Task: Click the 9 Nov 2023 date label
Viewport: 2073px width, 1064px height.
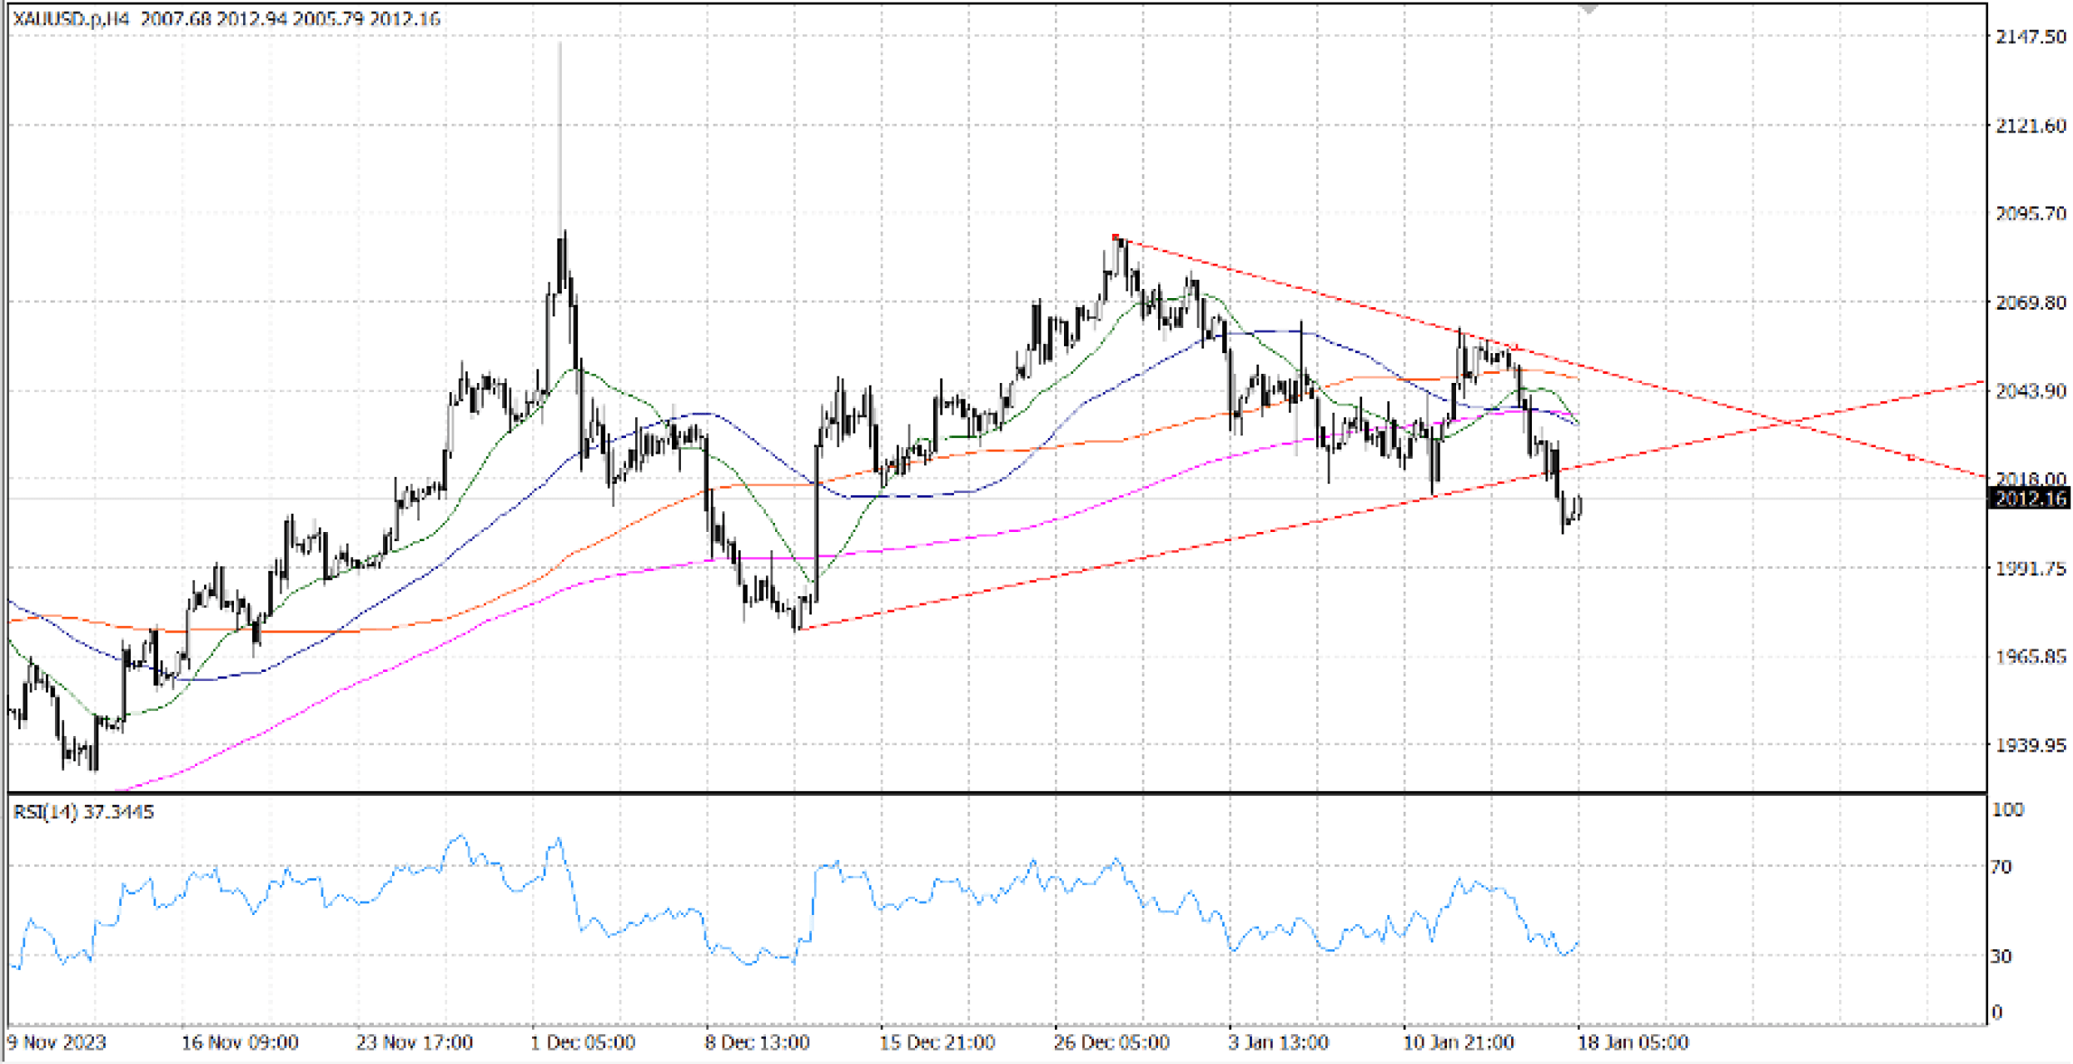Action: pyautogui.click(x=57, y=1042)
